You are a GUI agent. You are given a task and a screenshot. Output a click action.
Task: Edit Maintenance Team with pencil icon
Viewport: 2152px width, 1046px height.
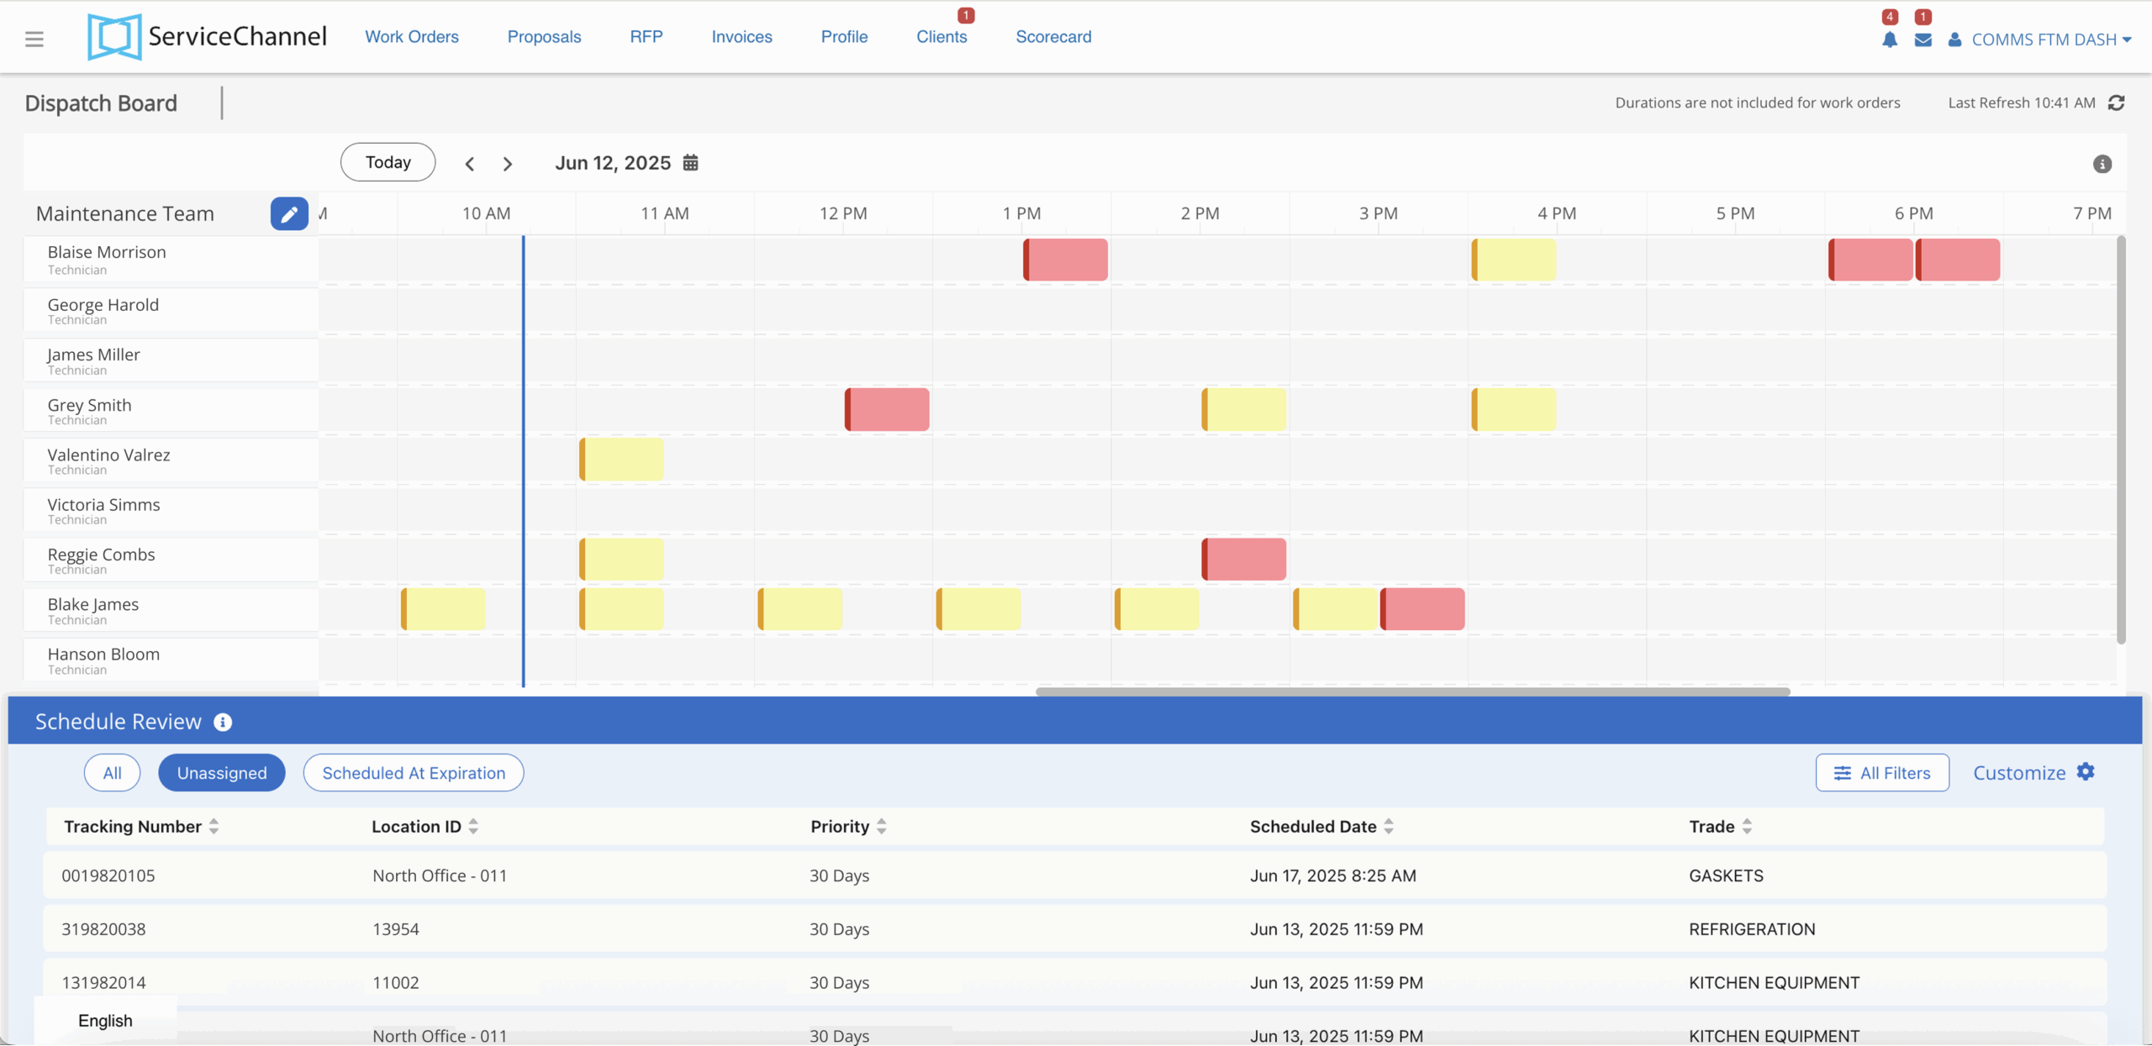click(x=288, y=213)
